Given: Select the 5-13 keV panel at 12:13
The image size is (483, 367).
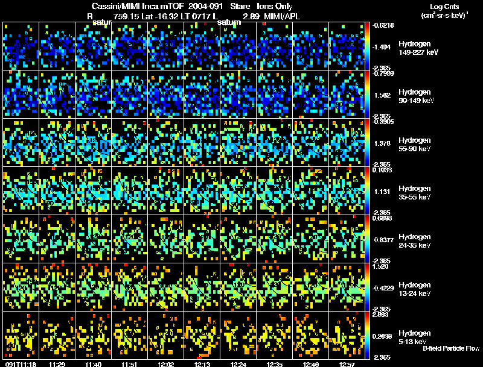Looking at the screenshot, I should (202, 336).
